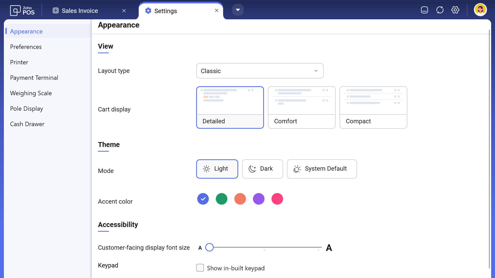Select the Dark mode option
The height and width of the screenshot is (278, 495).
tap(262, 169)
